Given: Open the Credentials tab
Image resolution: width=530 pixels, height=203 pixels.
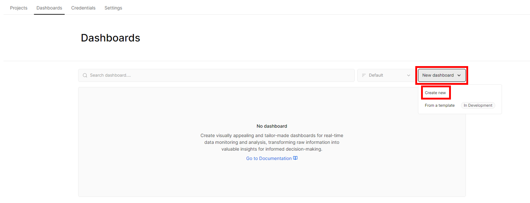Looking at the screenshot, I should pos(83,8).
